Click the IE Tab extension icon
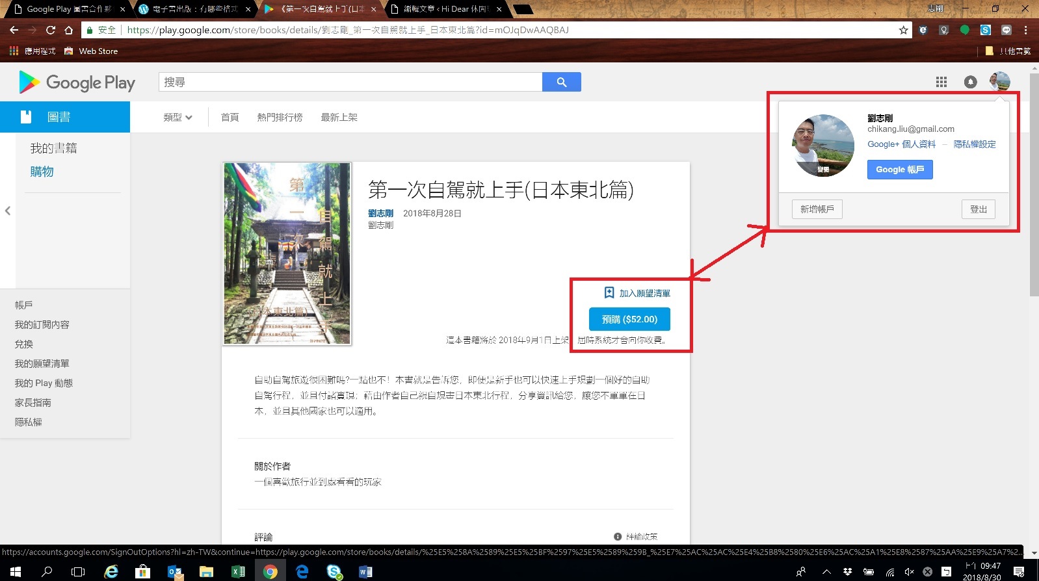 point(923,30)
